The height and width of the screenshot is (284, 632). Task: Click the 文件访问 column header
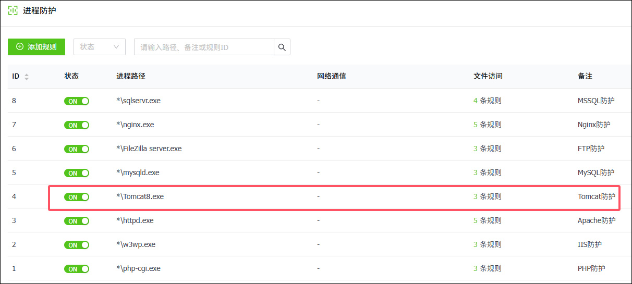(x=488, y=76)
